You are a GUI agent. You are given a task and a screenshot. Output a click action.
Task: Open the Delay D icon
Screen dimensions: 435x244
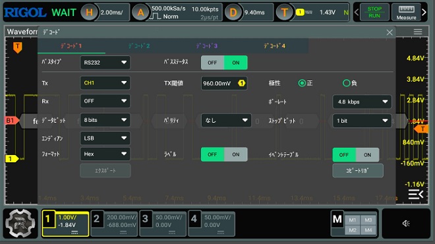(233, 13)
